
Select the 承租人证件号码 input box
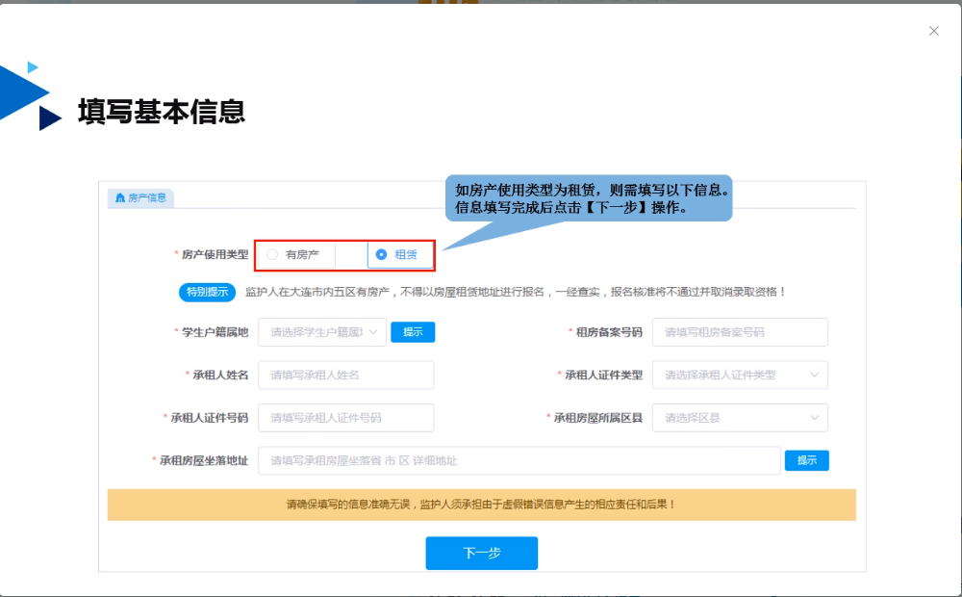coord(345,418)
